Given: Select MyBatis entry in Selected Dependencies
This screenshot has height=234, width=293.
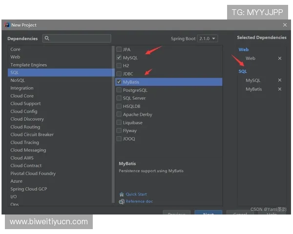Looking at the screenshot, I should click(x=253, y=89).
